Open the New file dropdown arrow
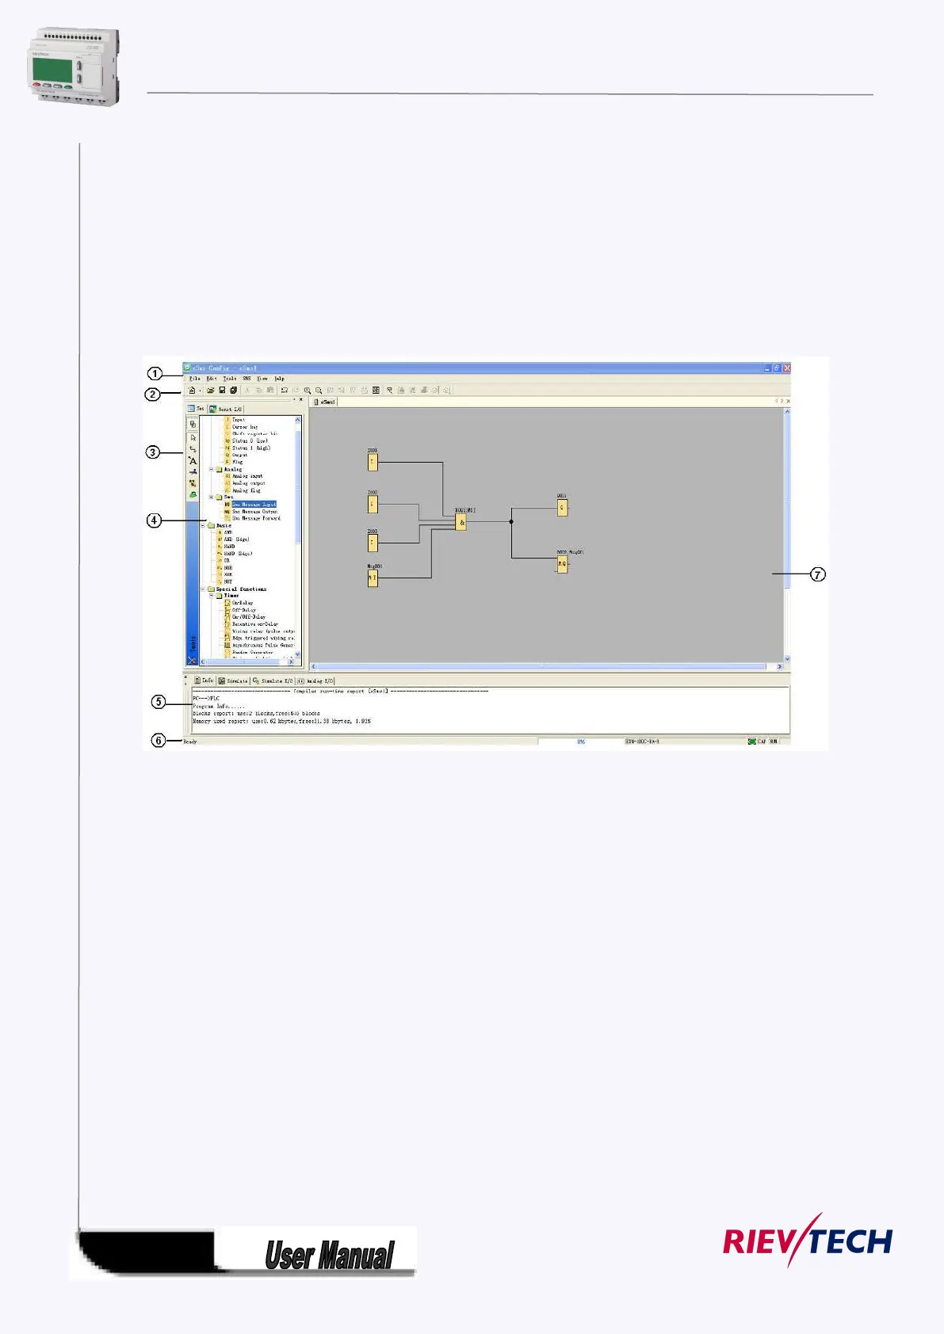 pyautogui.click(x=200, y=391)
